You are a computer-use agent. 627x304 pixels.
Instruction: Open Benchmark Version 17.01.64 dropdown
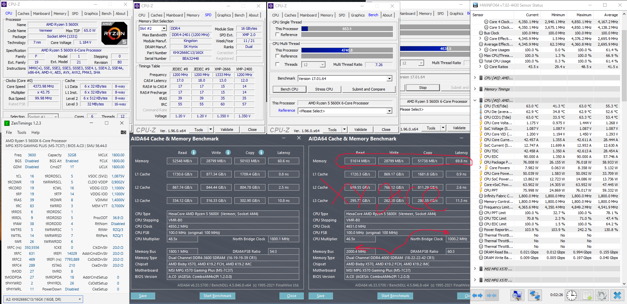tap(389, 79)
